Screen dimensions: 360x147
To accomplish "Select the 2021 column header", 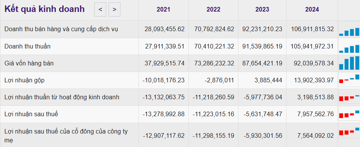I will [x=163, y=9].
